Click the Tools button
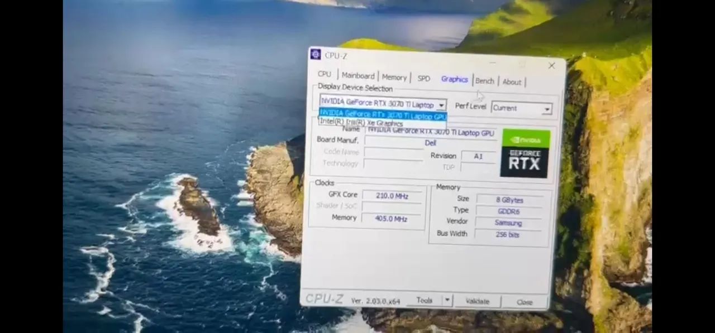 click(x=424, y=300)
